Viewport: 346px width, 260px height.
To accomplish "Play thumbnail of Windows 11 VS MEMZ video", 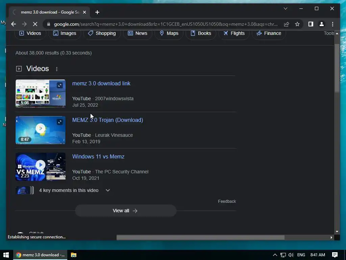I will [x=41, y=167].
